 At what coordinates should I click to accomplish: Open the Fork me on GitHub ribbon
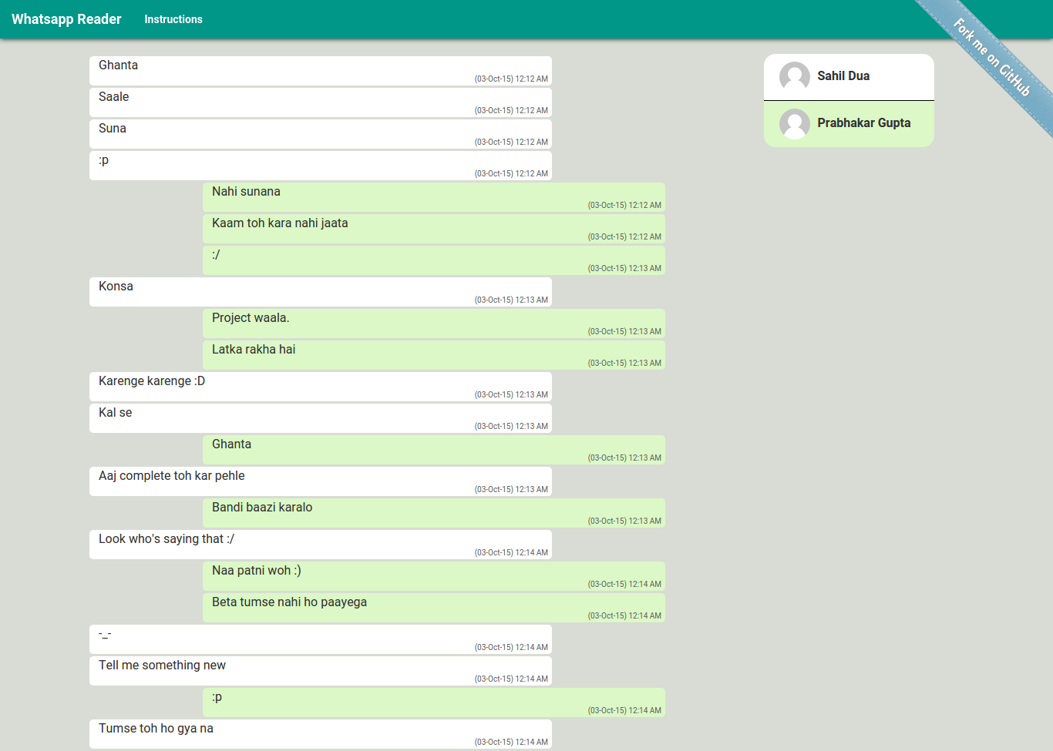(x=993, y=59)
